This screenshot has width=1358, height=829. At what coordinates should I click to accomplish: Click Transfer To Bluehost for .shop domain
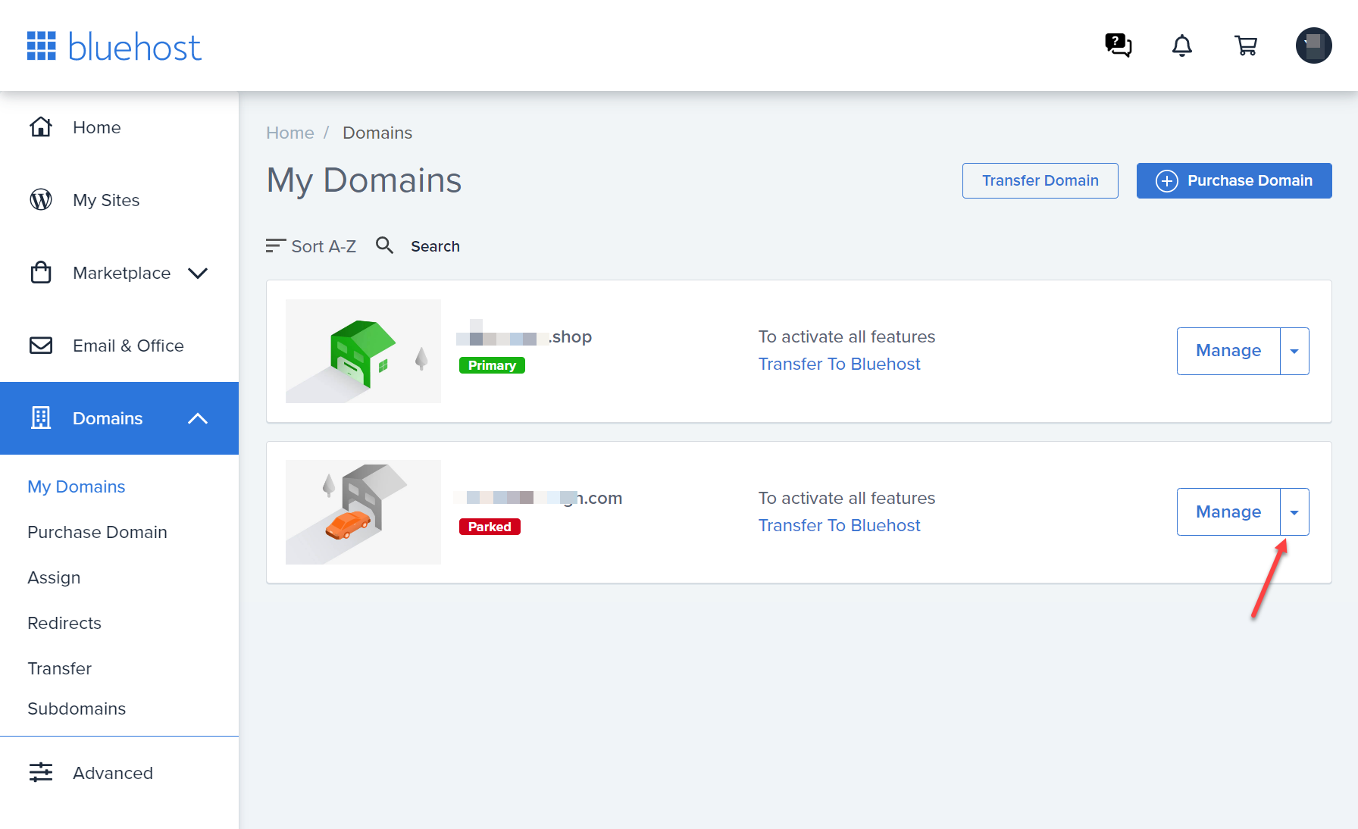[840, 364]
